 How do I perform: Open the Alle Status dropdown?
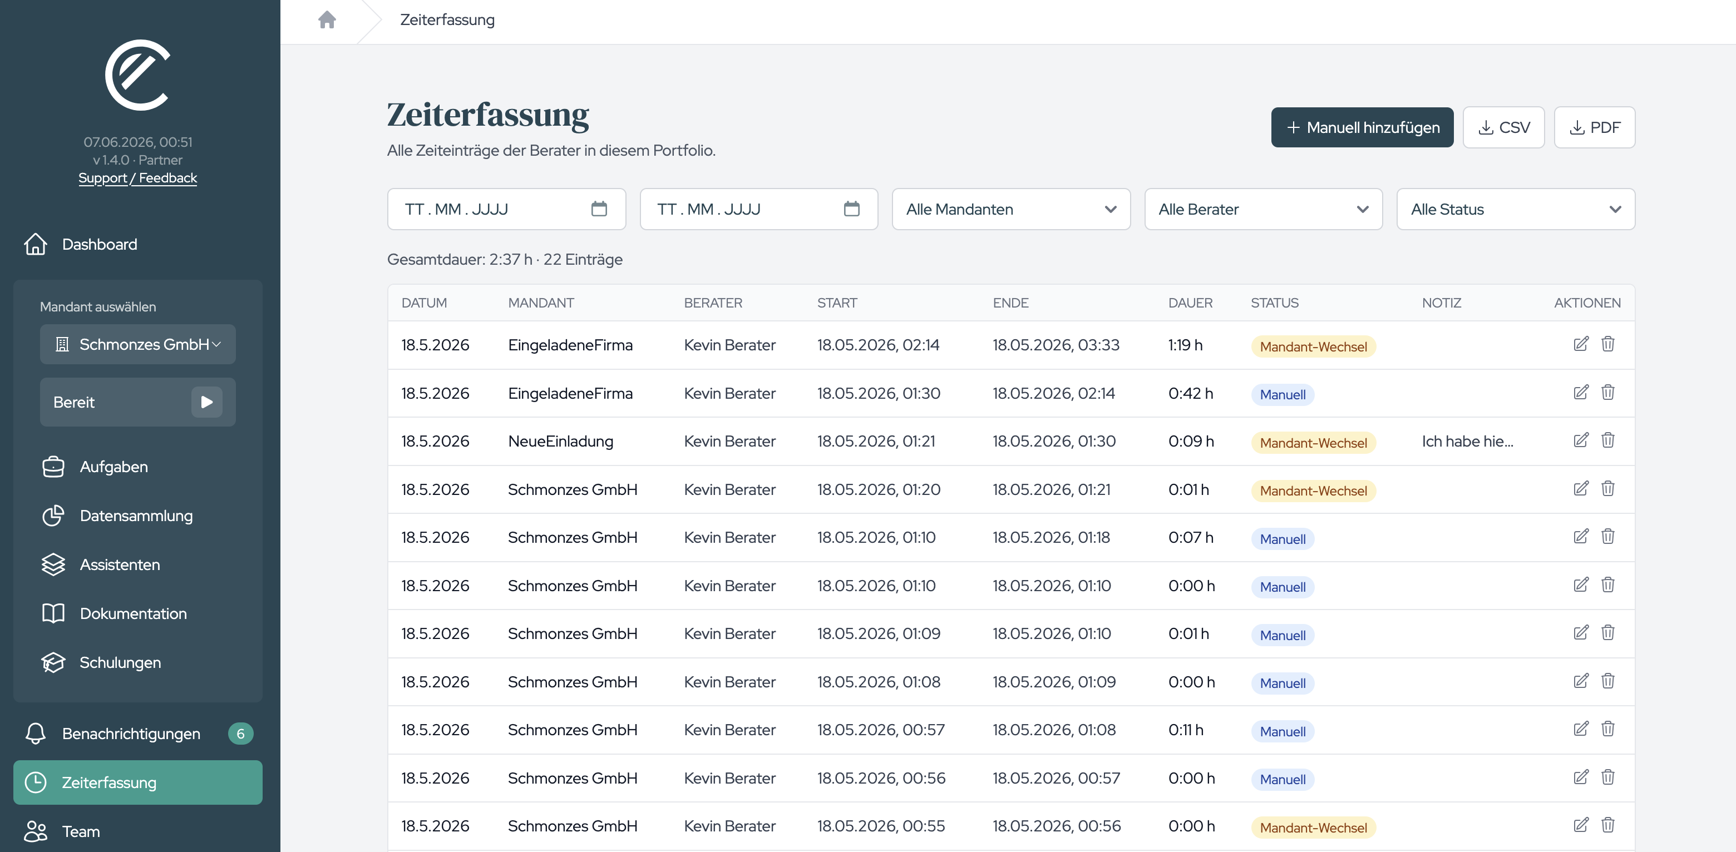1516,210
